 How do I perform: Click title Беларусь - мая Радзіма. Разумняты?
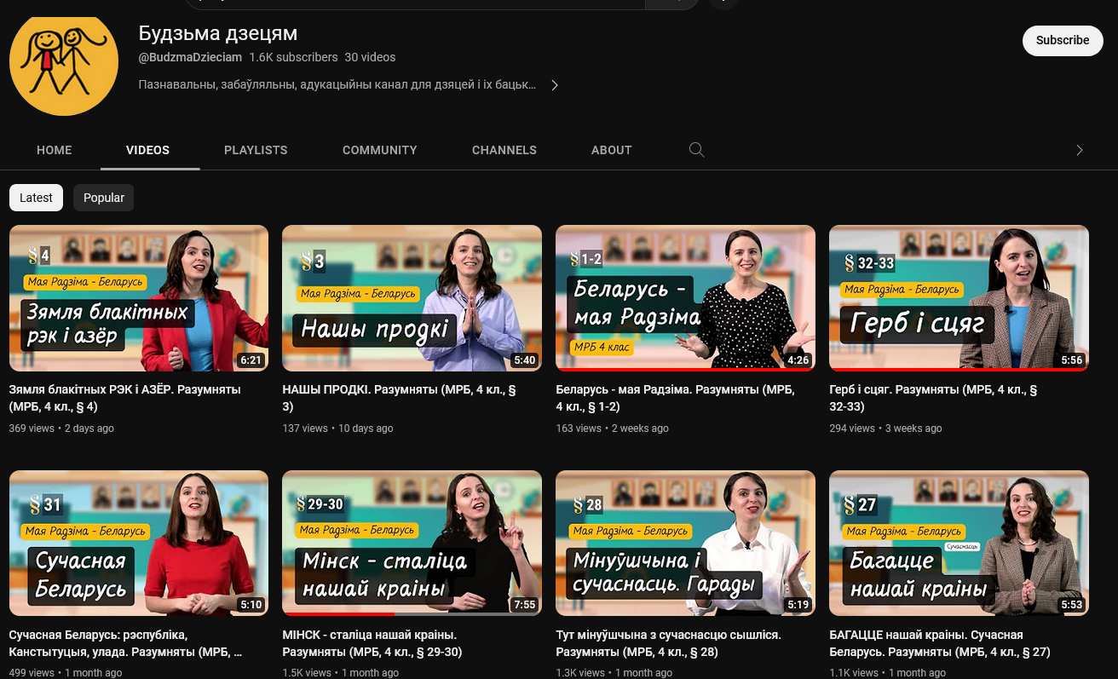[x=676, y=398]
